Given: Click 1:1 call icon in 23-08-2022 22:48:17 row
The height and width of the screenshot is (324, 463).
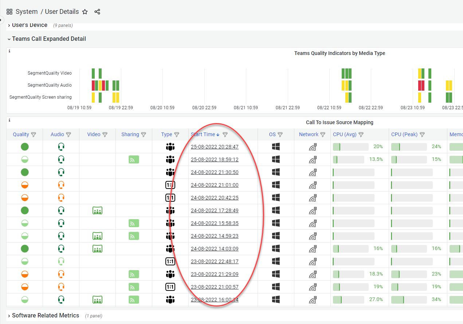Looking at the screenshot, I should click(170, 261).
